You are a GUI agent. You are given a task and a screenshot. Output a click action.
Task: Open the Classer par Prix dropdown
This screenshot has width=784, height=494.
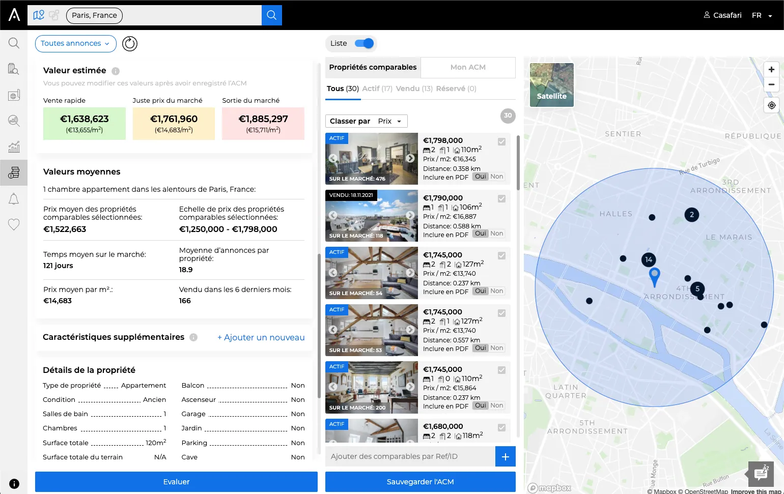coord(367,121)
